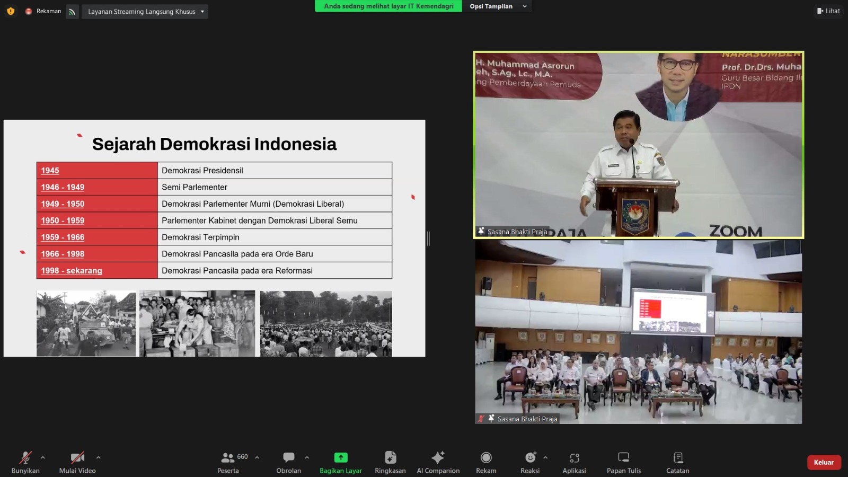Screen dimensions: 848x477
Task: Open Papan Tulis whiteboard
Action: [x=624, y=462]
